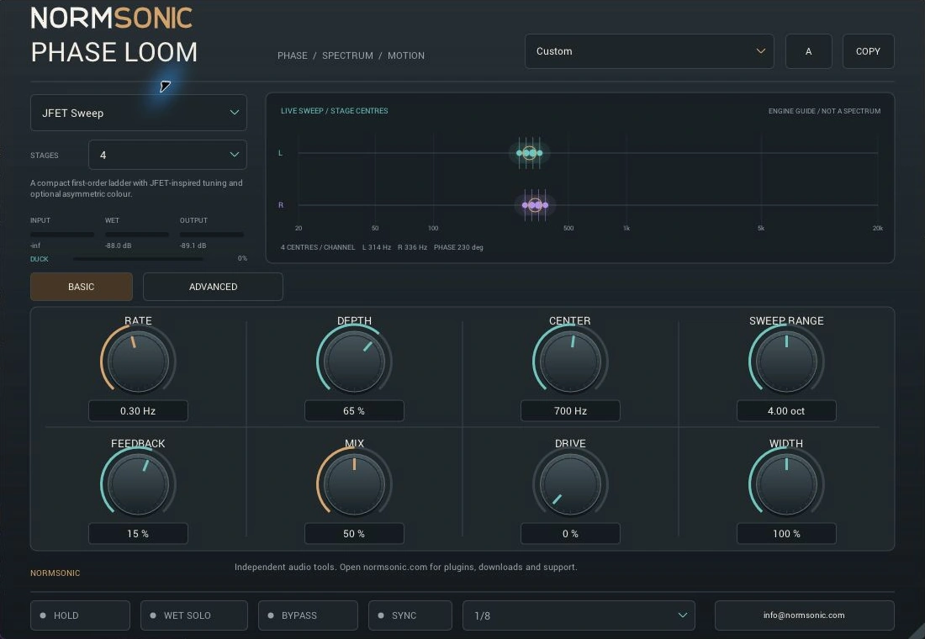925x639 pixels.
Task: Click the Mix knob dial
Action: click(354, 483)
